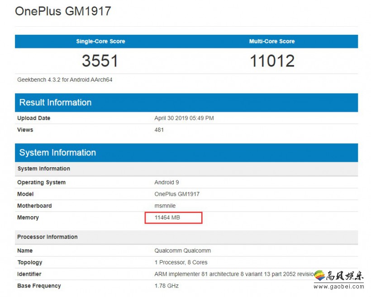The image size is (371, 297).
Task: Click the Identifier label
Action: point(29,274)
